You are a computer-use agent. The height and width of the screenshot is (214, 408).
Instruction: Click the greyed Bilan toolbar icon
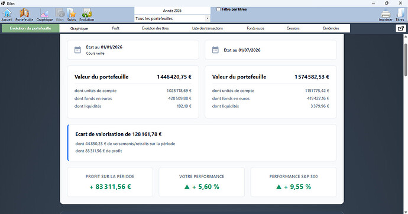60,15
